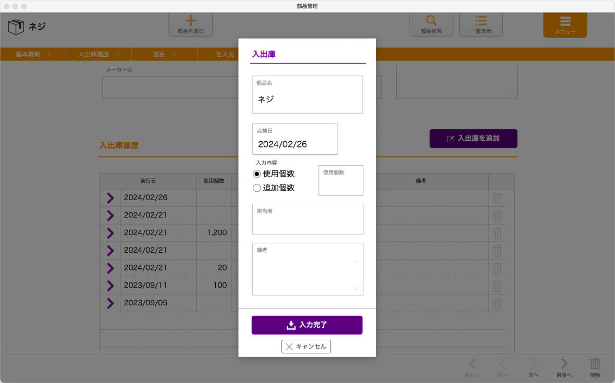
Task: Go to 最後へ last record arrow
Action: (564, 364)
